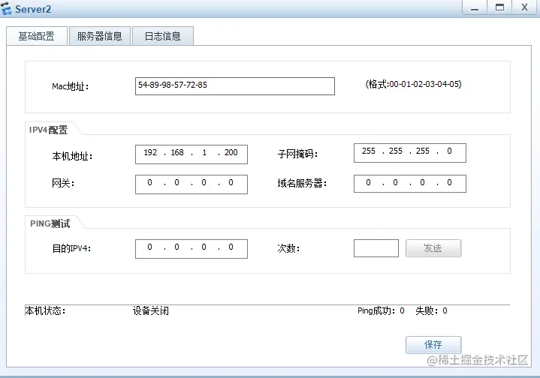Click the 本机状态 label
Image resolution: width=540 pixels, height=378 pixels.
click(x=45, y=311)
